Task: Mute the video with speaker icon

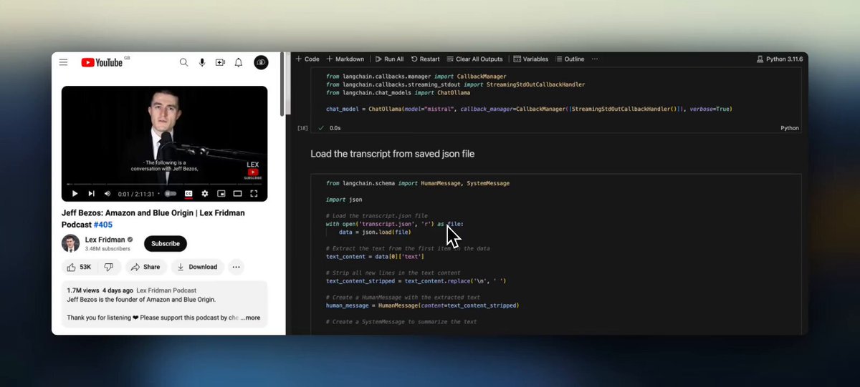Action: tap(107, 193)
